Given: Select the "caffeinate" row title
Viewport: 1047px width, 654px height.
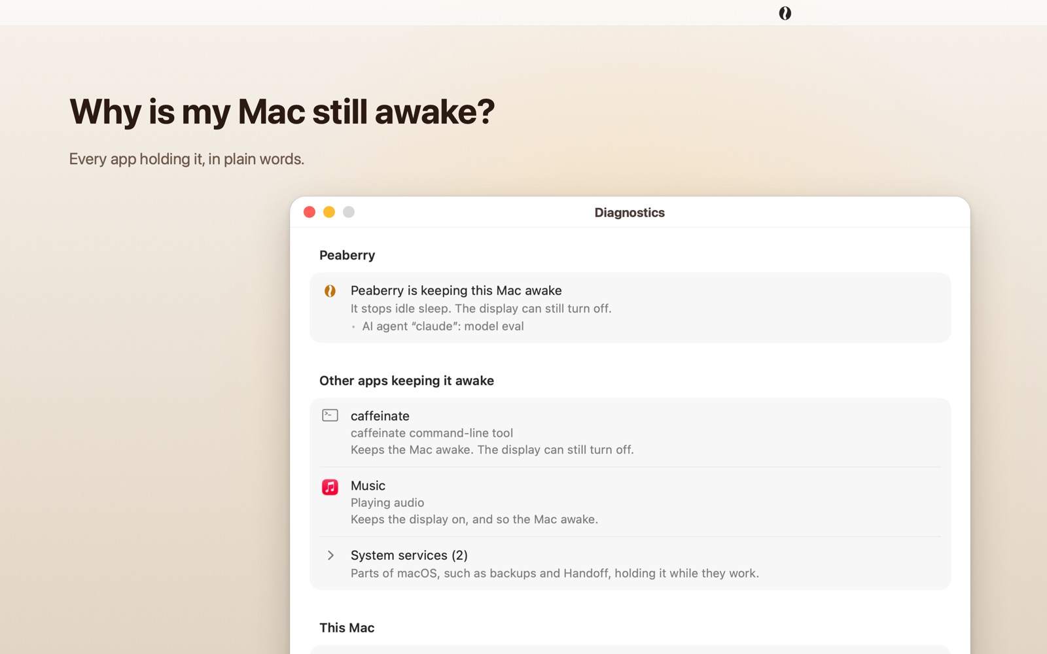Looking at the screenshot, I should (x=380, y=416).
